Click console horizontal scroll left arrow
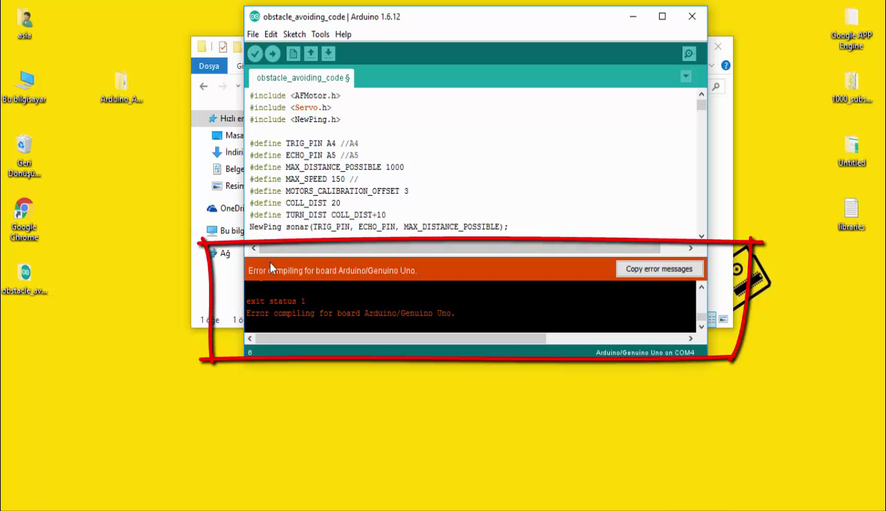Screen dimensions: 886x511 tap(251, 339)
